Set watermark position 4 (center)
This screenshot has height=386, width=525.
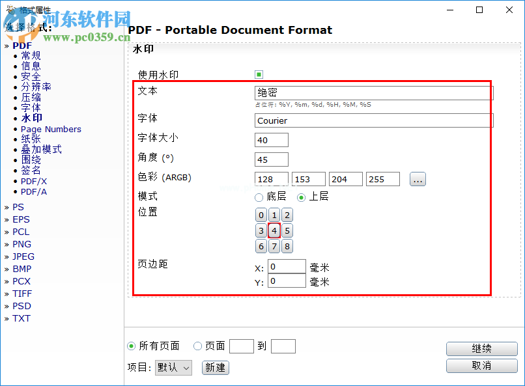(x=274, y=230)
